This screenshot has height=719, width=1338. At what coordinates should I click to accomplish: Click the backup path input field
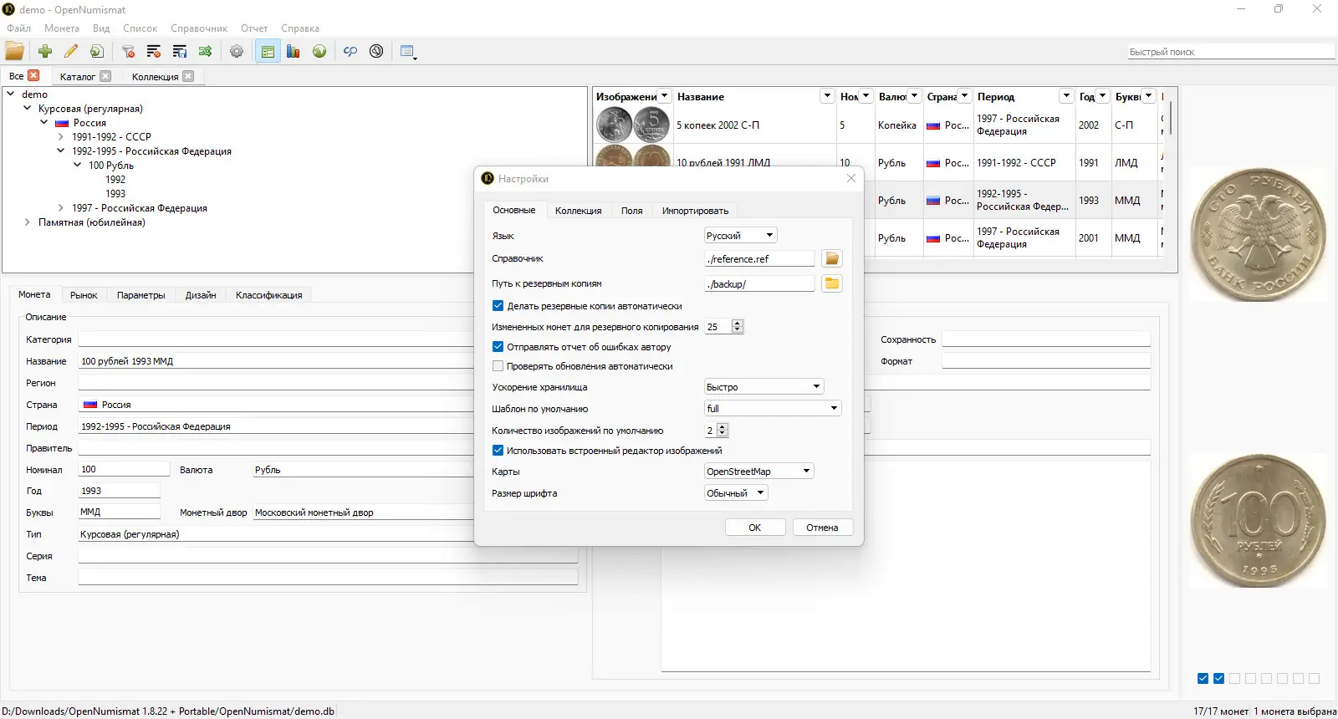(759, 284)
